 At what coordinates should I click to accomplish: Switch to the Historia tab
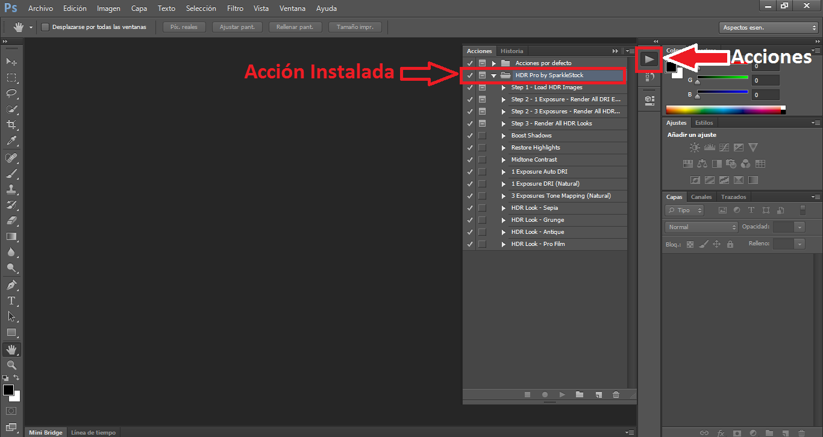512,51
